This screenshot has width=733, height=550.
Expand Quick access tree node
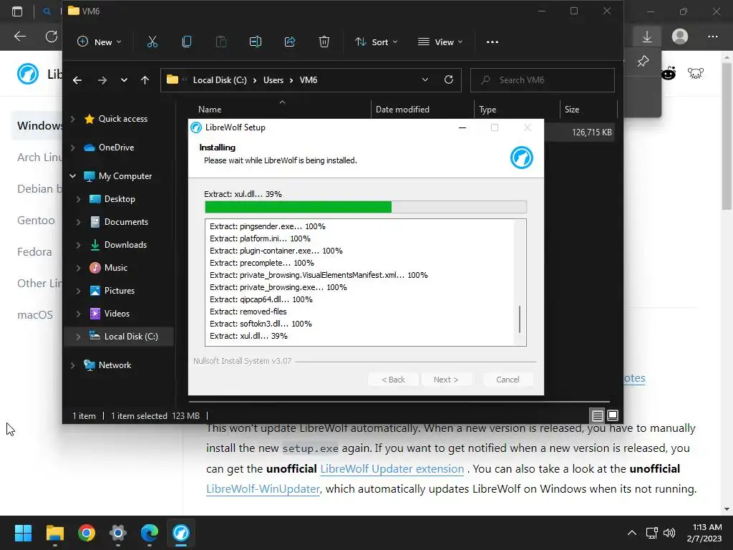tap(72, 119)
